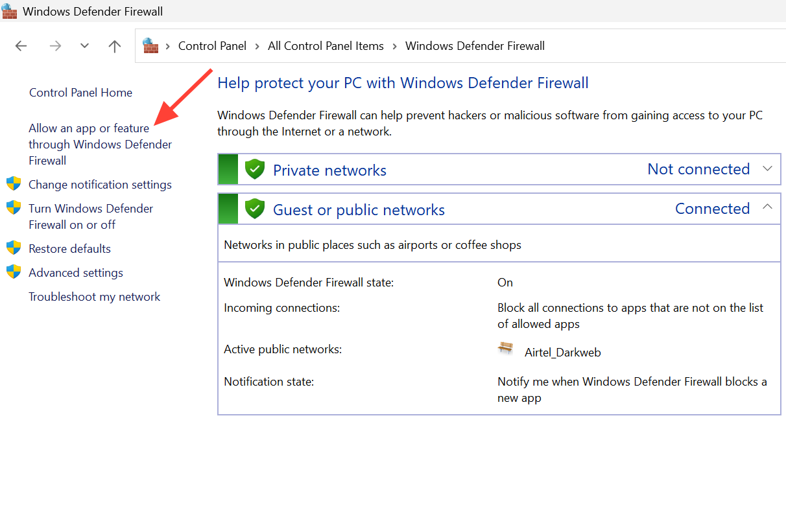Select the All Control Panel Items breadcrumb
The image size is (786, 512).
(x=326, y=46)
